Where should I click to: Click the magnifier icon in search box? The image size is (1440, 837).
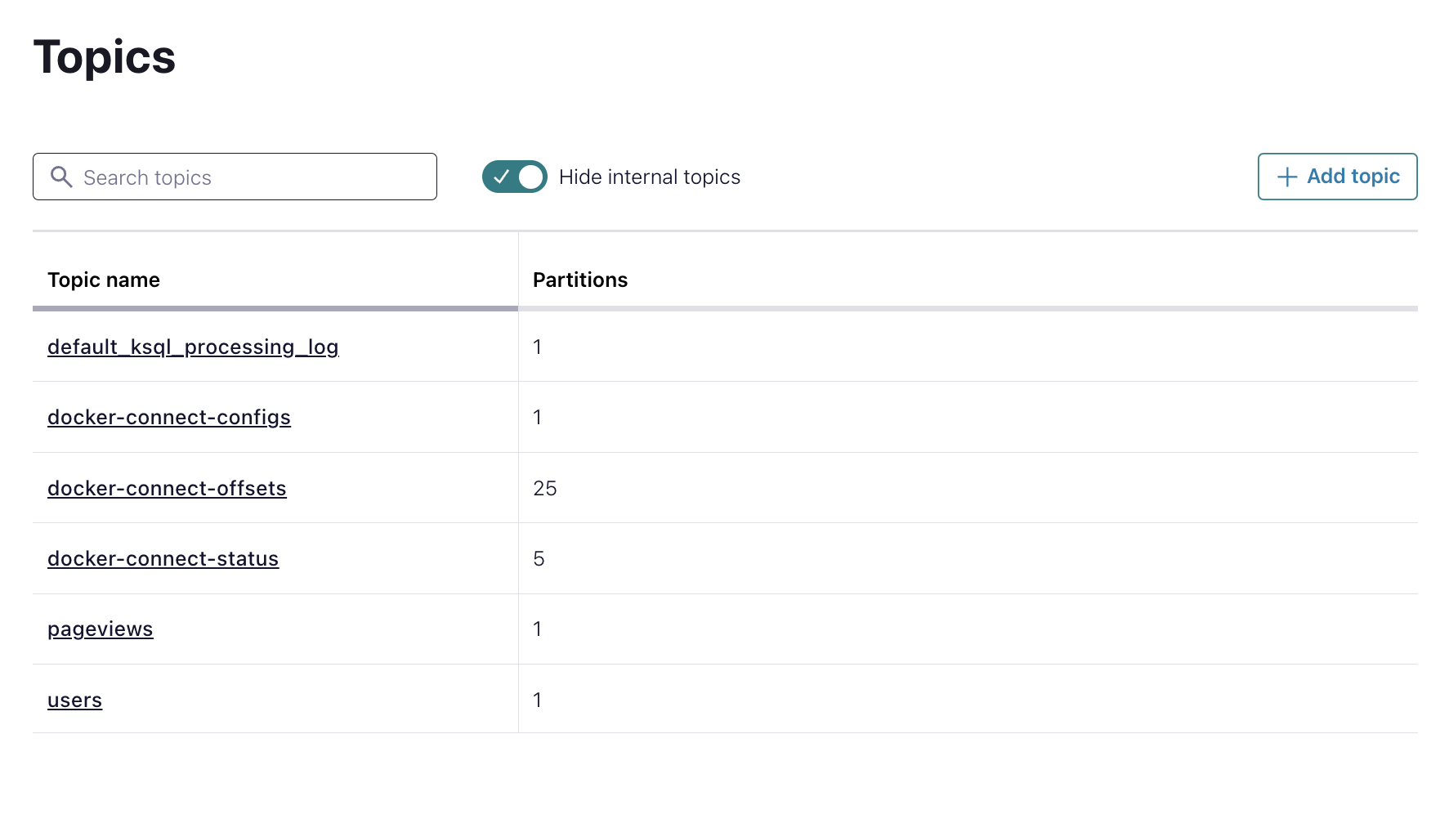click(x=61, y=177)
